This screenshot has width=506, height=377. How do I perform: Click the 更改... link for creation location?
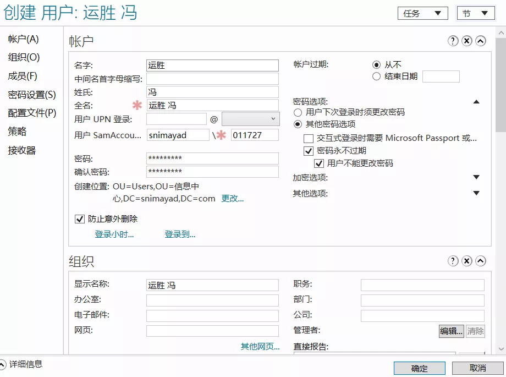232,199
